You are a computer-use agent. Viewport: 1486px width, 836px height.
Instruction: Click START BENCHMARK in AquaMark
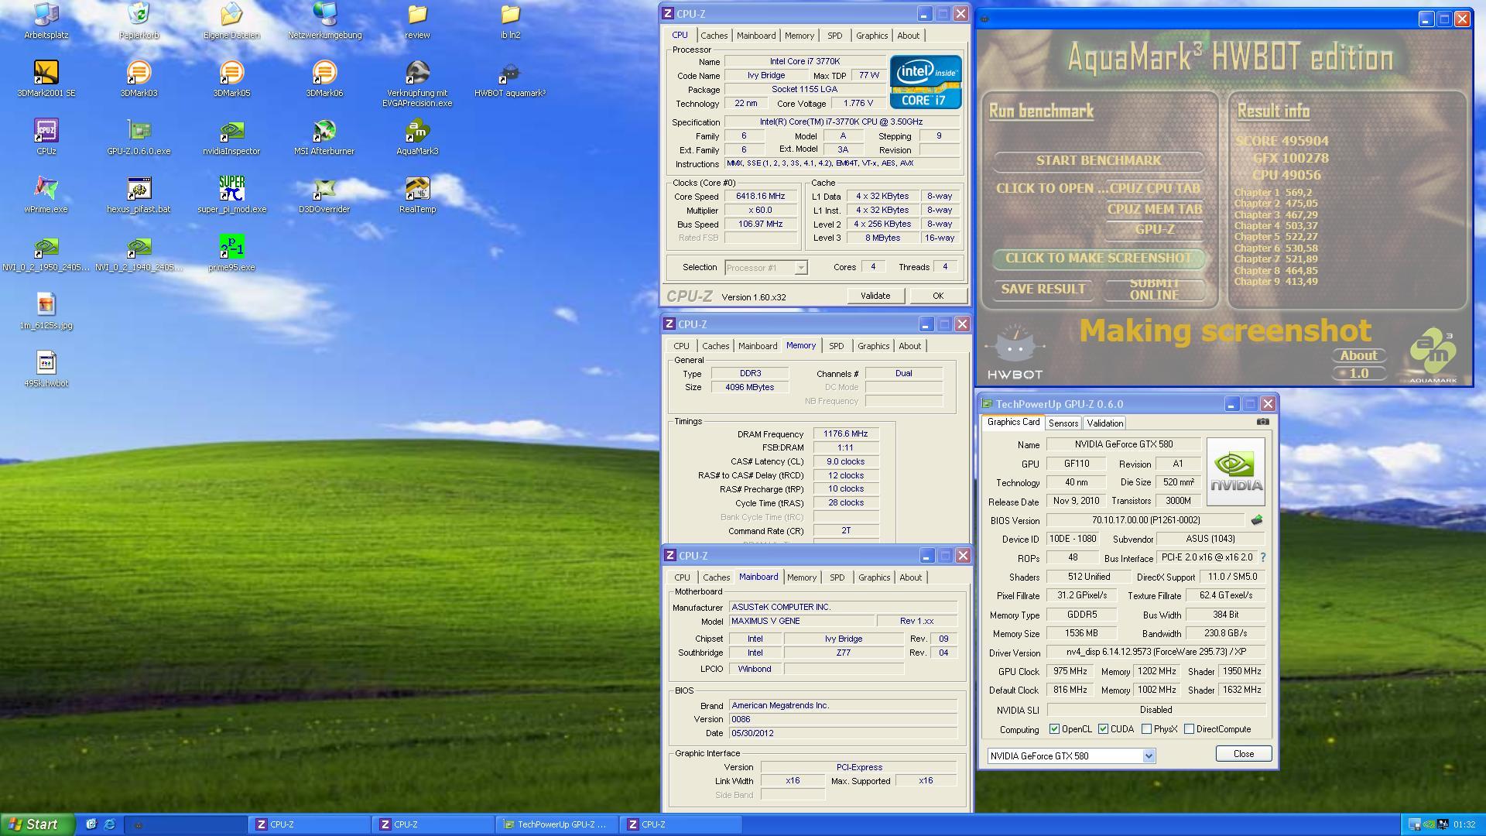1098,160
